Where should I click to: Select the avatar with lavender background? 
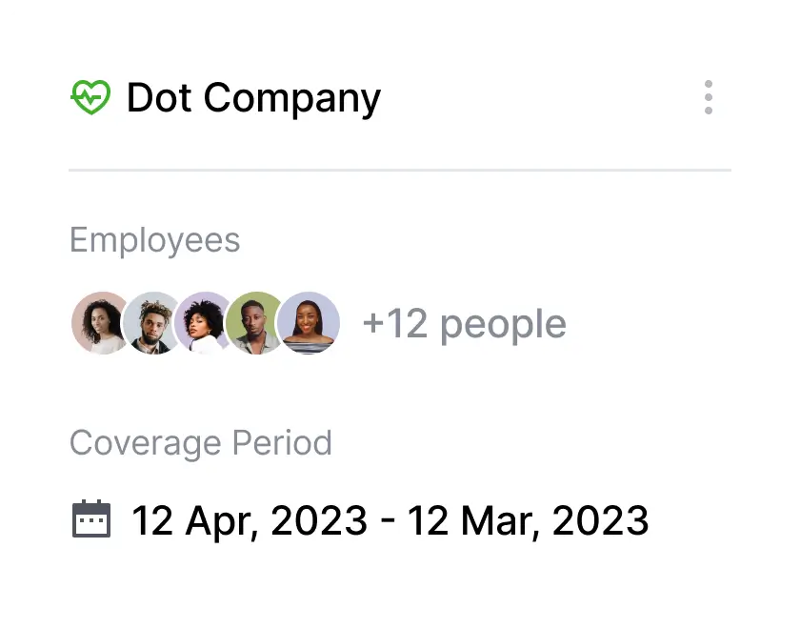tap(202, 323)
